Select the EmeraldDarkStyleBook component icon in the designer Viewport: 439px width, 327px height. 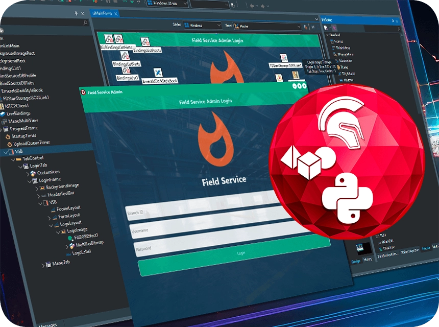click(x=158, y=73)
